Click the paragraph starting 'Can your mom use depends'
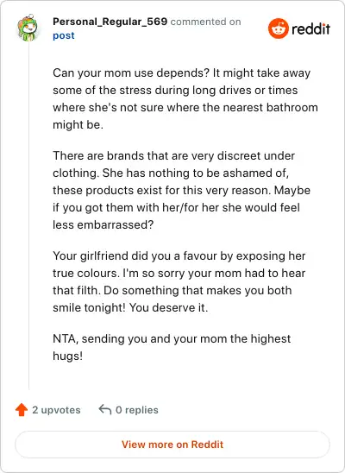Screen dimensions: 345x473 [x=185, y=98]
